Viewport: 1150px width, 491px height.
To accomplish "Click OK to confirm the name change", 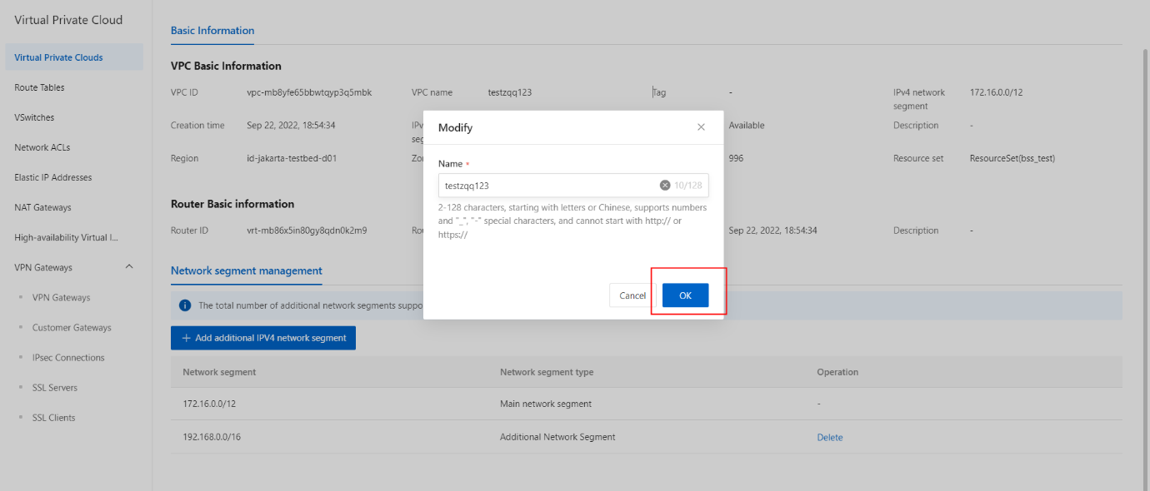I will [685, 295].
